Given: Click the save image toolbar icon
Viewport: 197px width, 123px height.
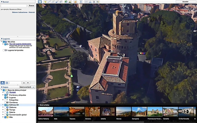Looking at the screenshot, I should coord(94,2).
